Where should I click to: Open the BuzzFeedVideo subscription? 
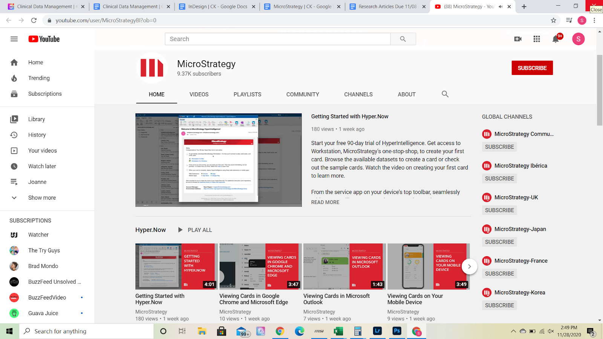pos(47,298)
